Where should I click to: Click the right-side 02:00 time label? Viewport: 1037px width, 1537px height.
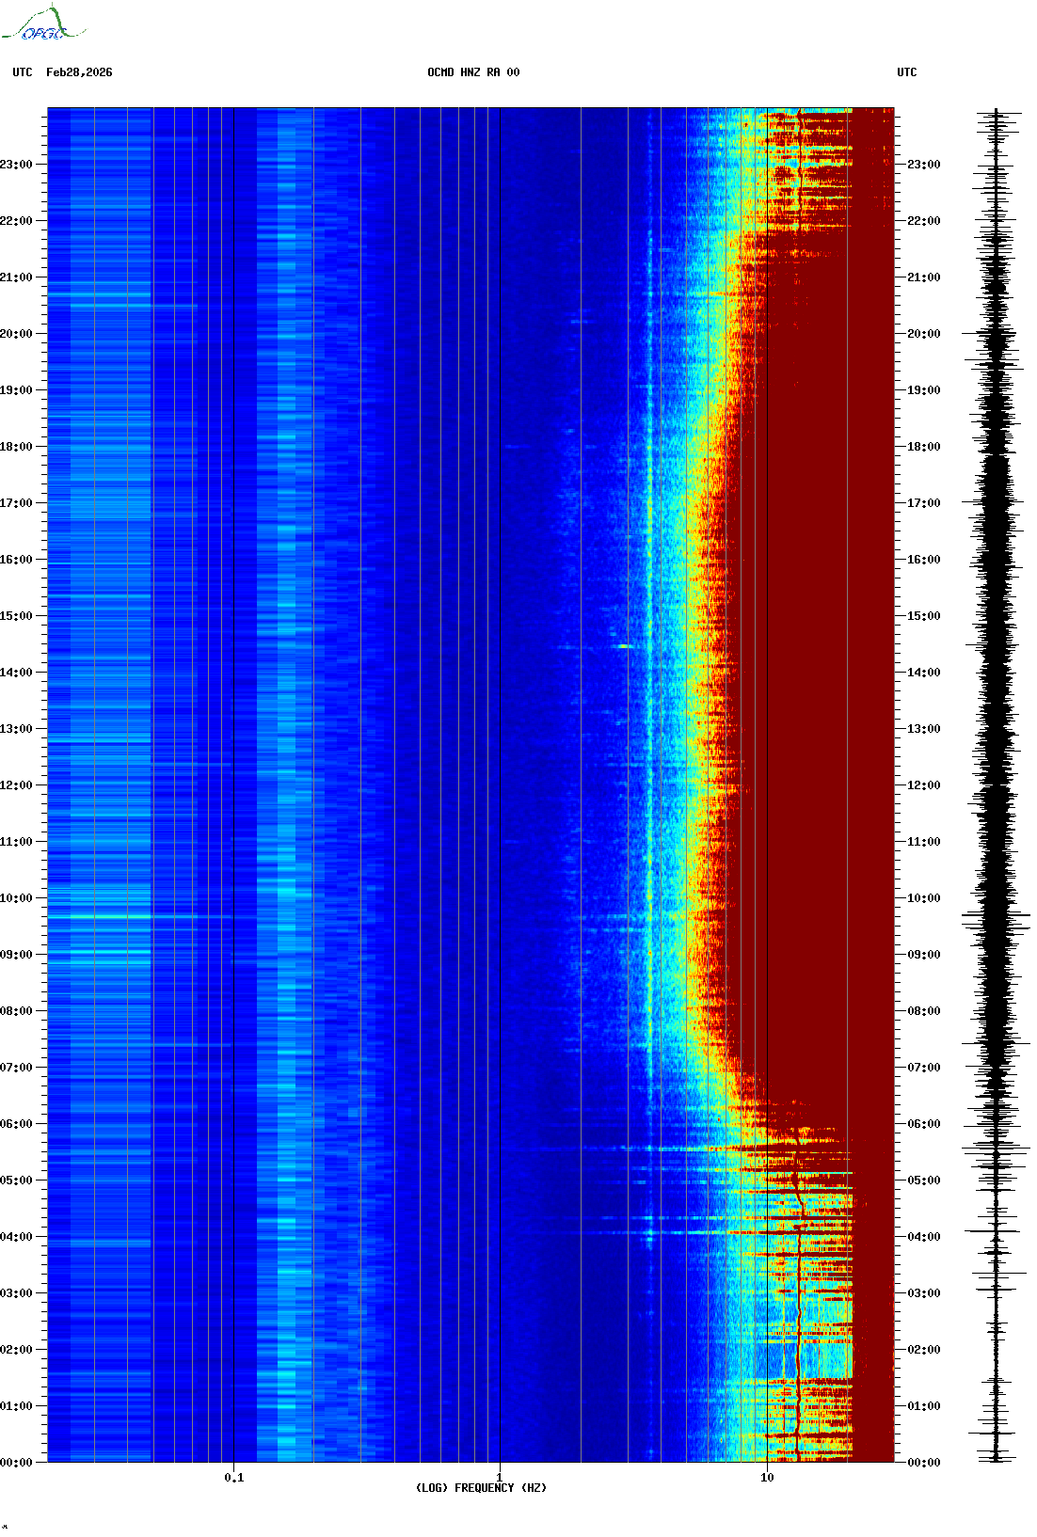(924, 1350)
